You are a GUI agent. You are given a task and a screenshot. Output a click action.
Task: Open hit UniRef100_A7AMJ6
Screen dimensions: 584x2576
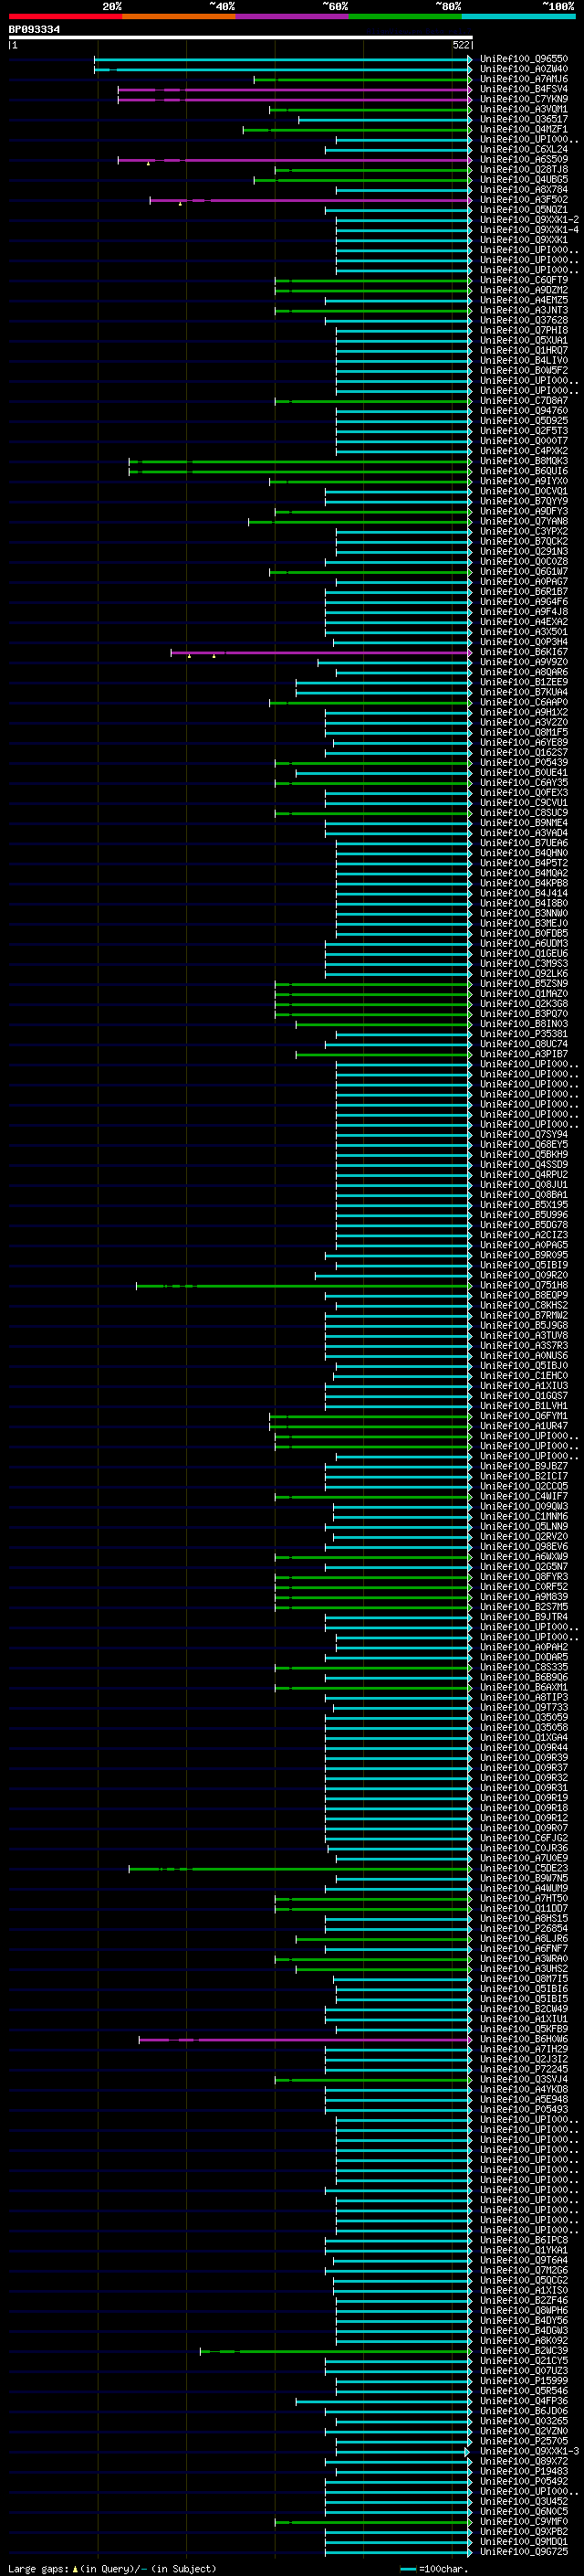point(523,79)
